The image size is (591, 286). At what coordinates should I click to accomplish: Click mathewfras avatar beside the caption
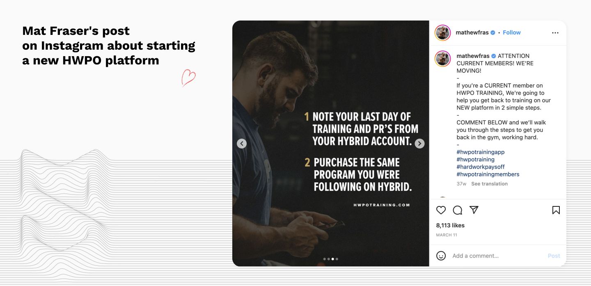click(x=442, y=59)
